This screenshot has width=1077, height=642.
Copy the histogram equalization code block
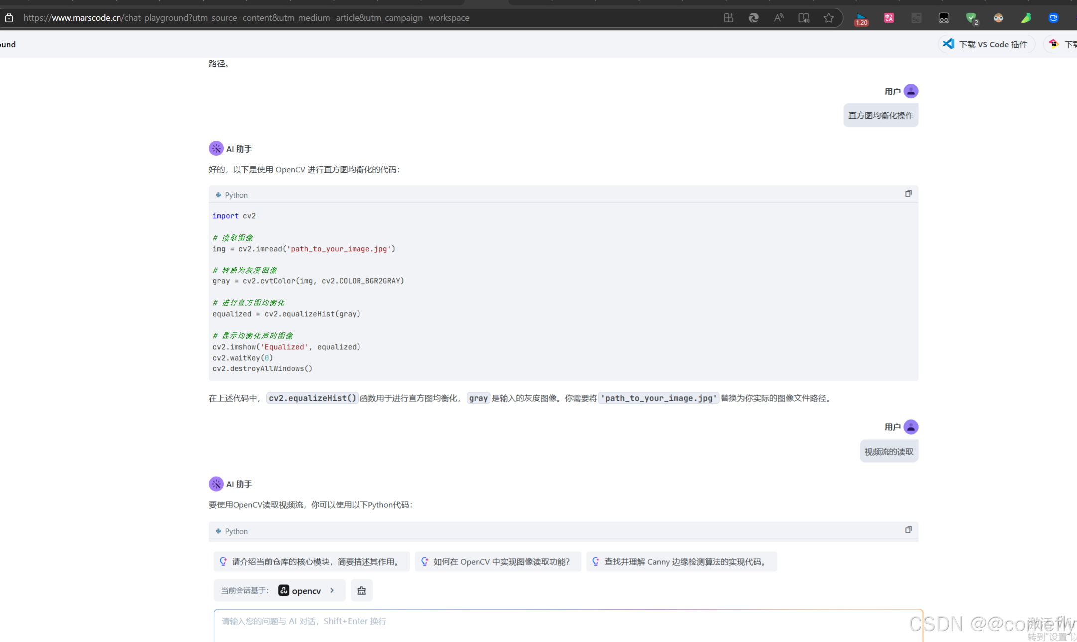coord(908,194)
